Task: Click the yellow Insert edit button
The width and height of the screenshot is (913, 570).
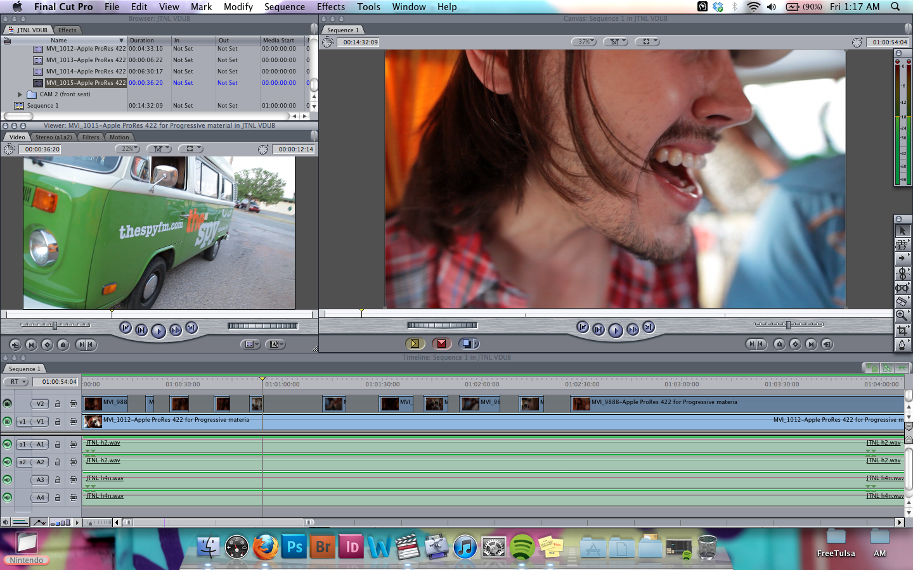Action: tap(414, 344)
